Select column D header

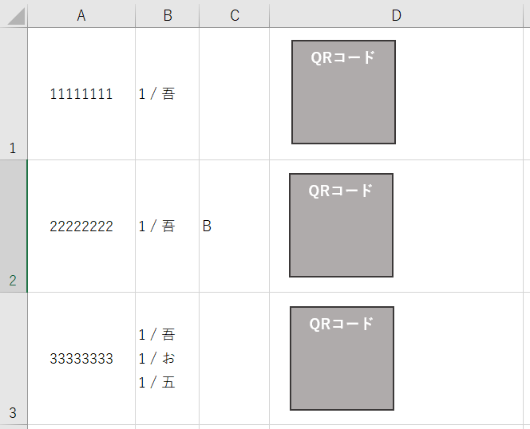coord(397,15)
